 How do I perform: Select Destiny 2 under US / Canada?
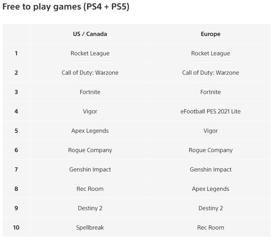point(90,208)
